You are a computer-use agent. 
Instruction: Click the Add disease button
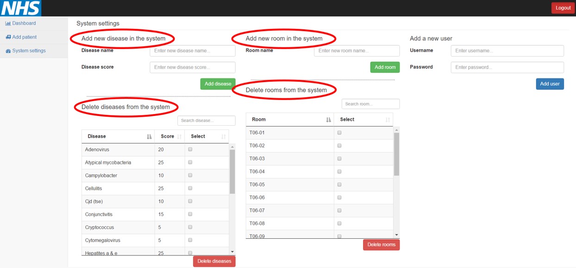tap(218, 84)
